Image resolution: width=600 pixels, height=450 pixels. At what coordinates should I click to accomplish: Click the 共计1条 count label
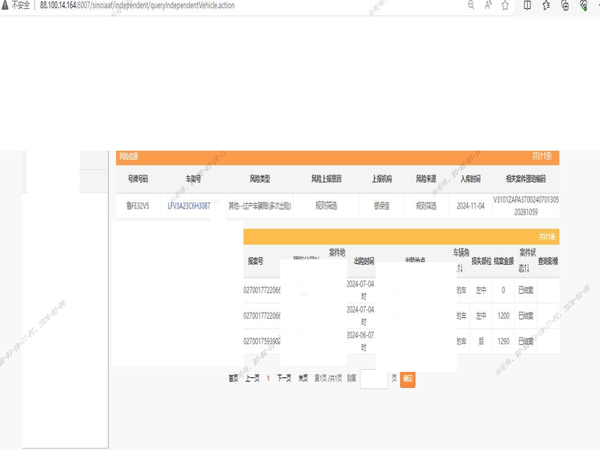pyautogui.click(x=541, y=156)
